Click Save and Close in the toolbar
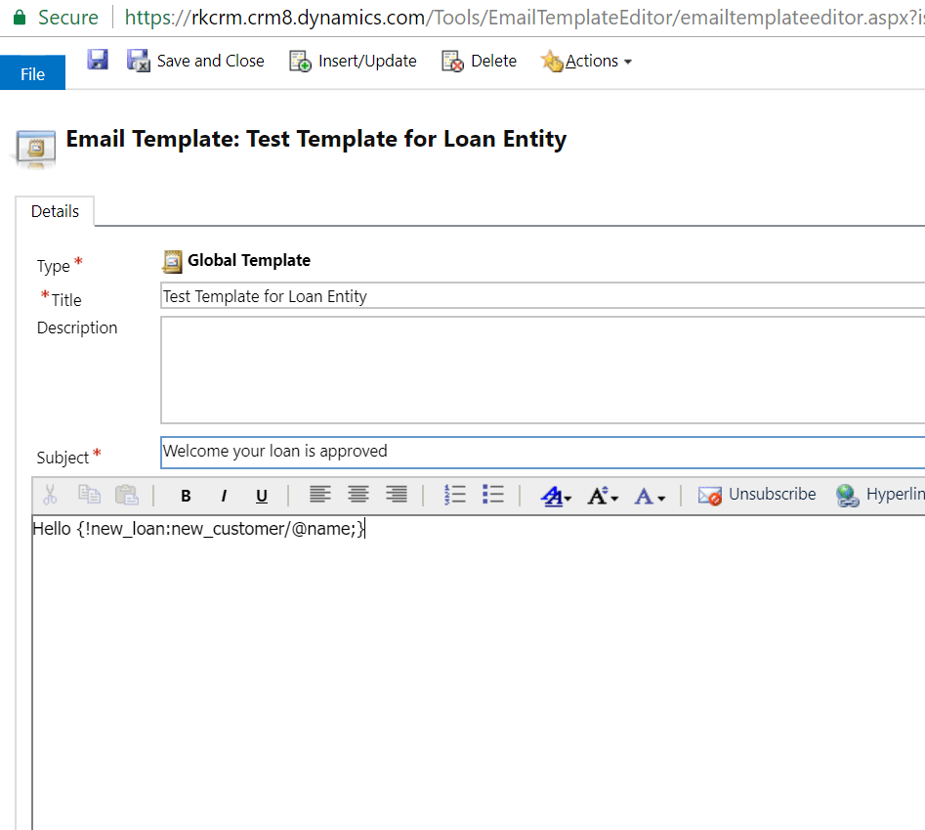Screen dimensions: 925x830 click(196, 61)
